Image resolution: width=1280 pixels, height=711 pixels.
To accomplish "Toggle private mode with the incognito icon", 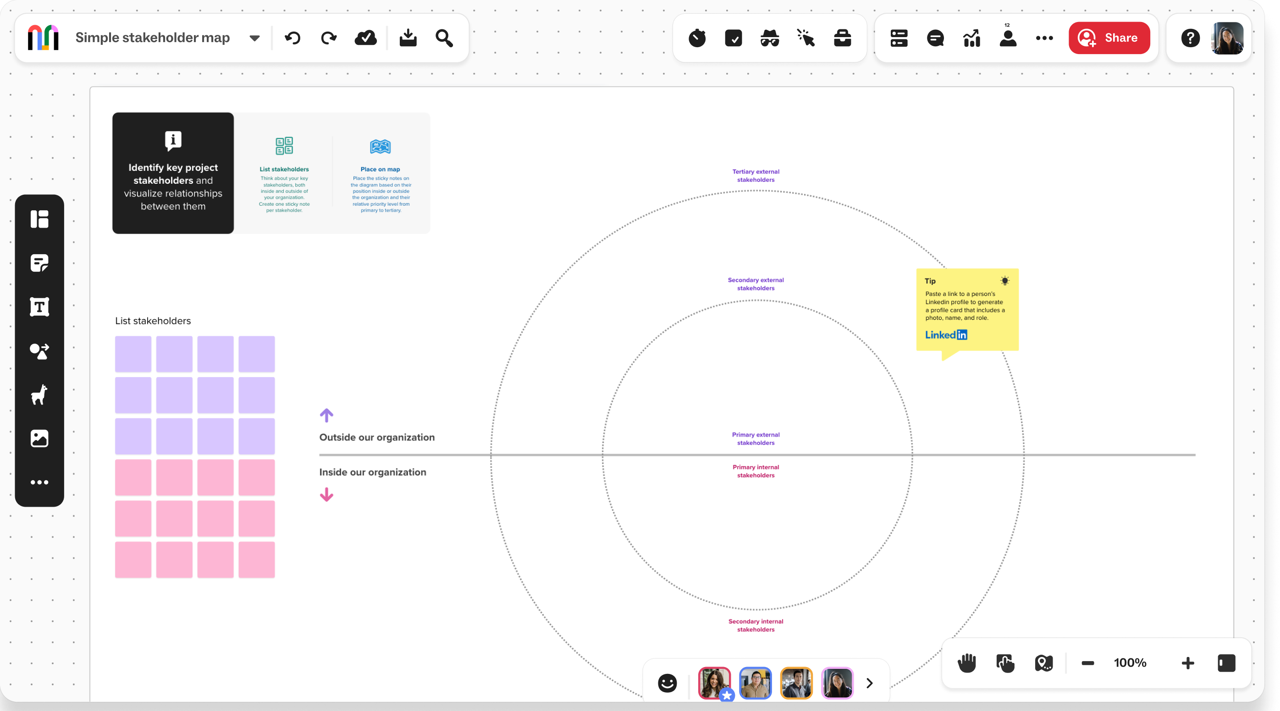I will pos(770,38).
